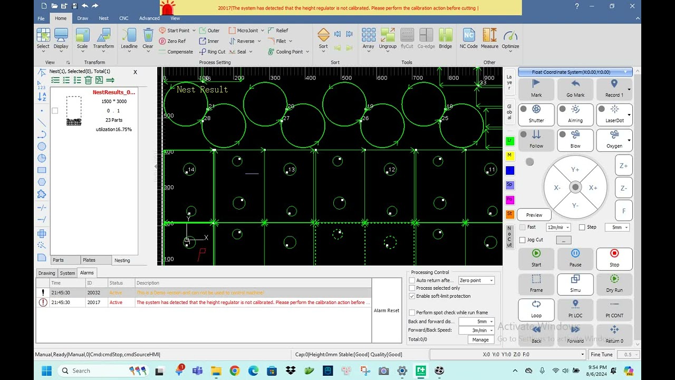Select the yellow layer color swatch
Viewport: 675px width, 380px height.
(510, 156)
